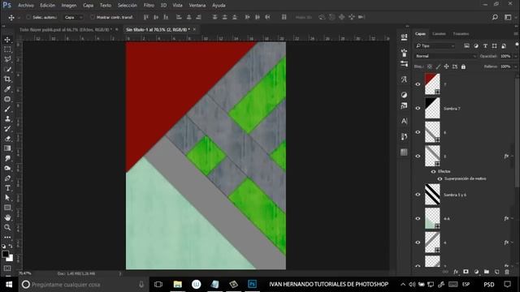This screenshot has height=292, width=520.
Task: Select the Gradient tool
Action: [x=7, y=148]
